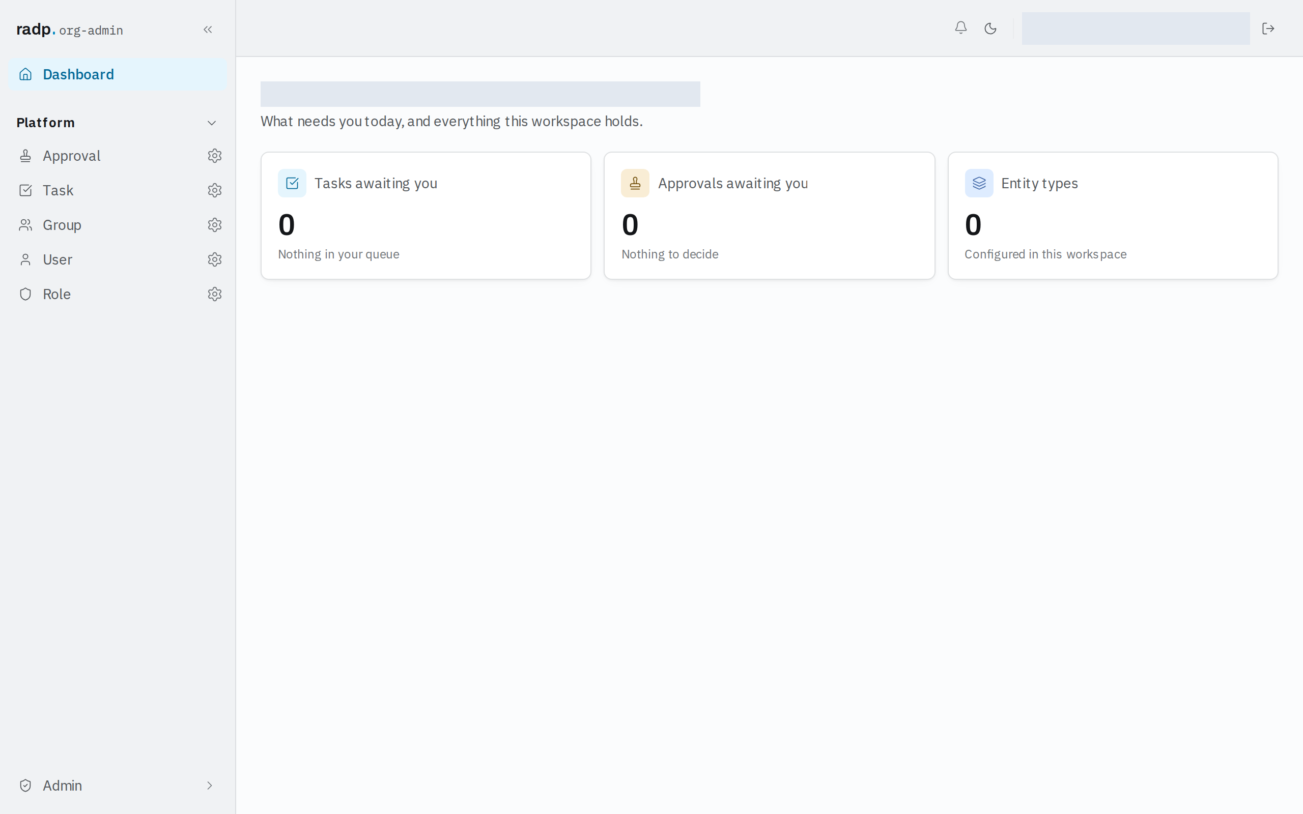Open Group settings gear
The width and height of the screenshot is (1303, 814).
[215, 225]
